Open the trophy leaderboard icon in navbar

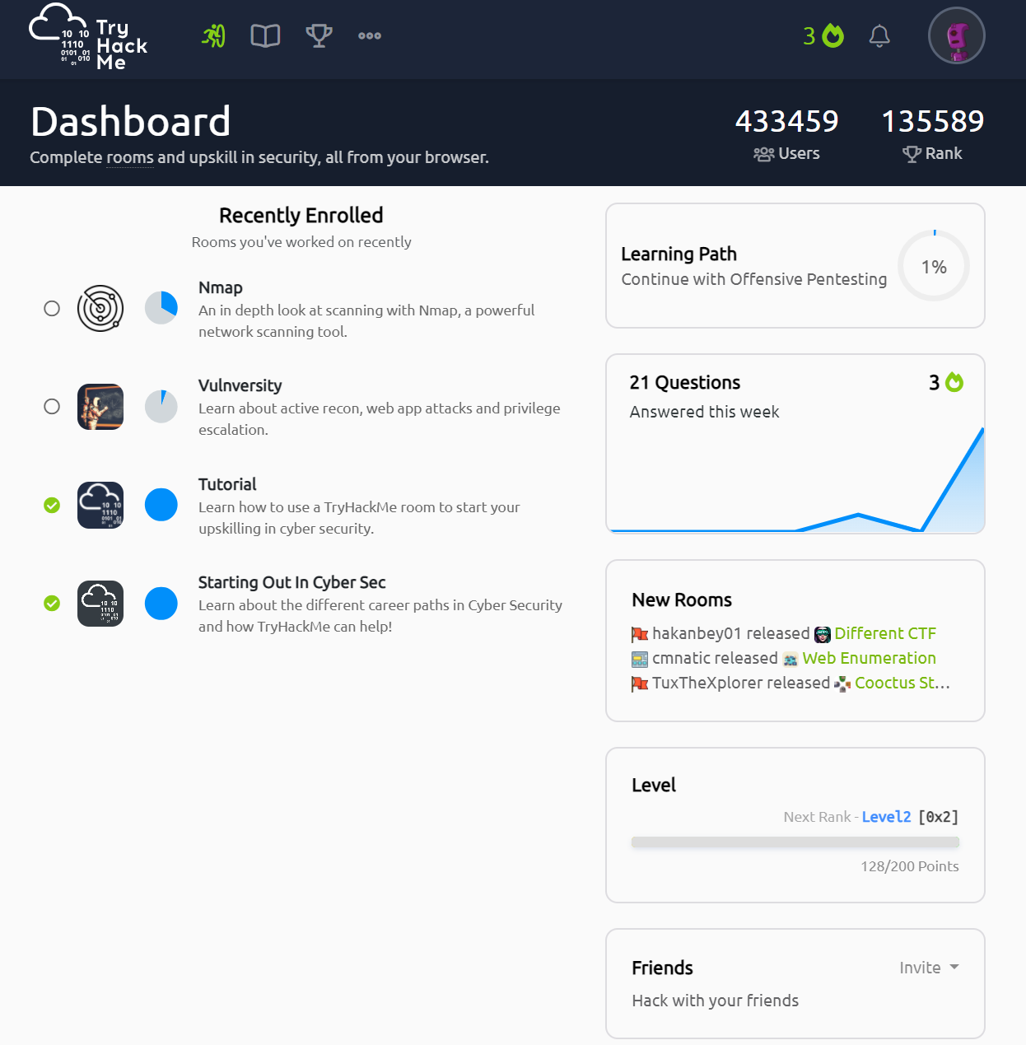[x=319, y=35]
